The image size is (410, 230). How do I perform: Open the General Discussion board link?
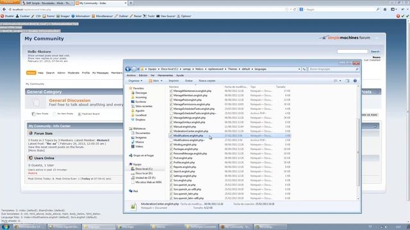point(70,100)
